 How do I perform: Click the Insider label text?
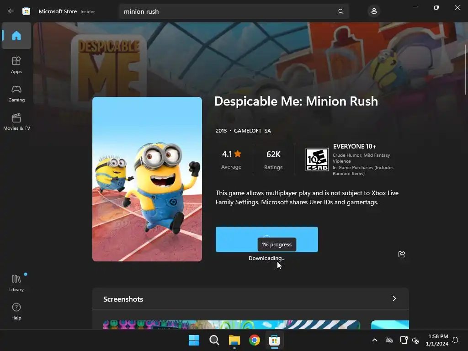(x=88, y=11)
